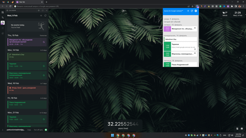
Task: Select the New Tab tab
Action: click(29, 2)
